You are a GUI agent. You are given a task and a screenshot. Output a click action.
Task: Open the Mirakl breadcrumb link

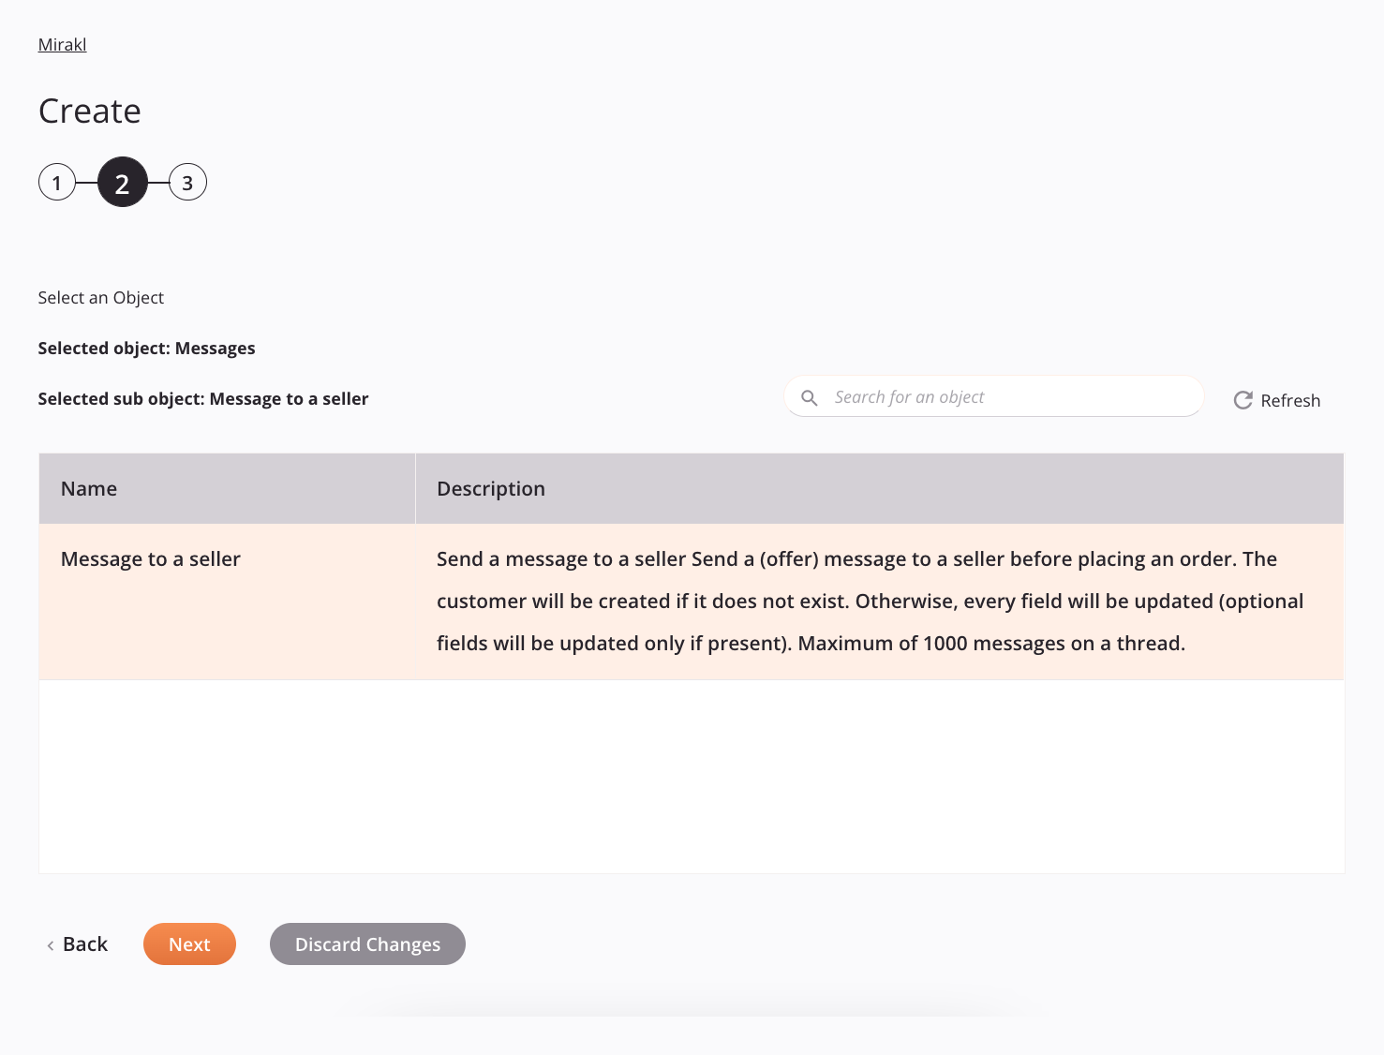pyautogui.click(x=62, y=45)
